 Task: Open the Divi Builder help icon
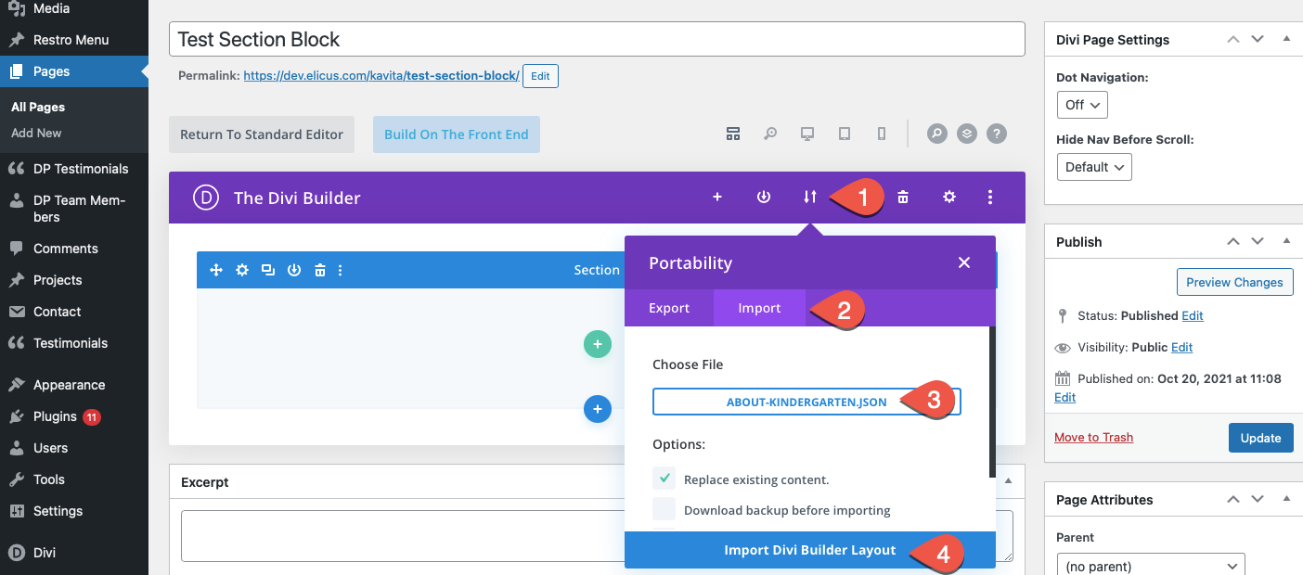click(996, 134)
